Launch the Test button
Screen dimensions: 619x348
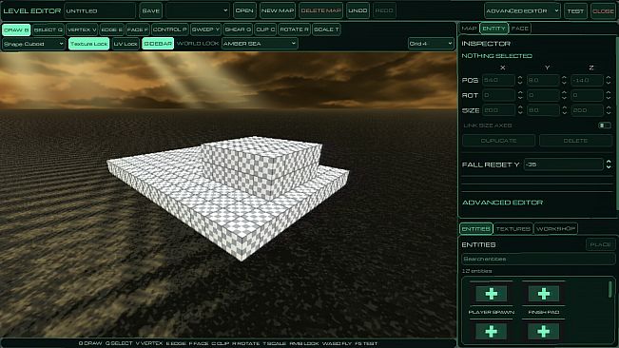click(x=575, y=11)
